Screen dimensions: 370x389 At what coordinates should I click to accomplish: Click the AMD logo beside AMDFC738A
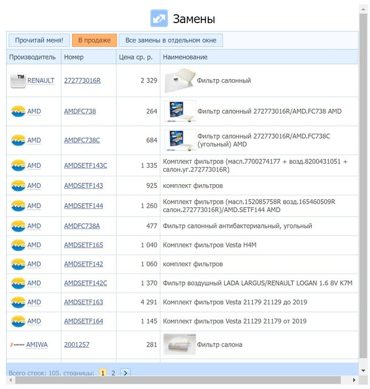tap(18, 226)
